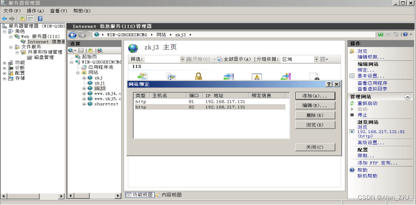Expand the sharetest site node
The height and width of the screenshot is (205, 416).
[84, 104]
